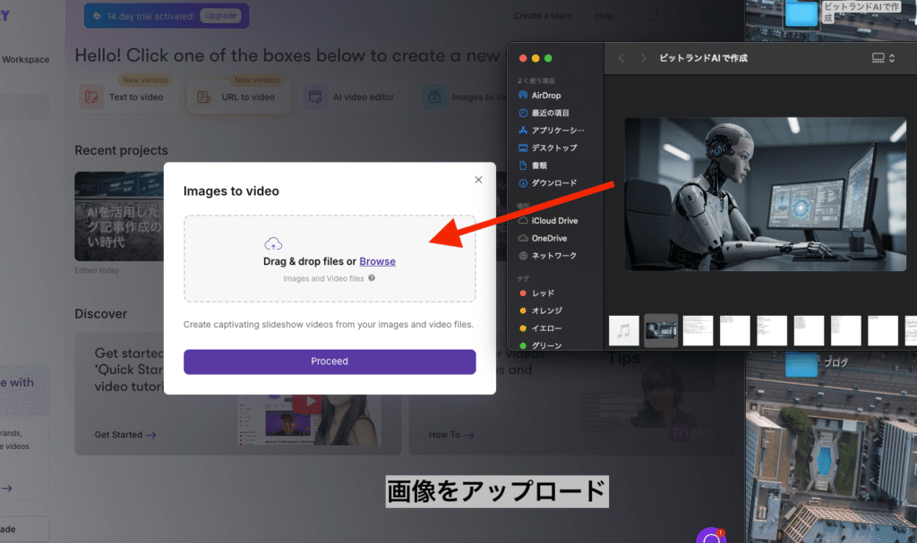Click the help icon beside Images and Video files

tap(372, 278)
